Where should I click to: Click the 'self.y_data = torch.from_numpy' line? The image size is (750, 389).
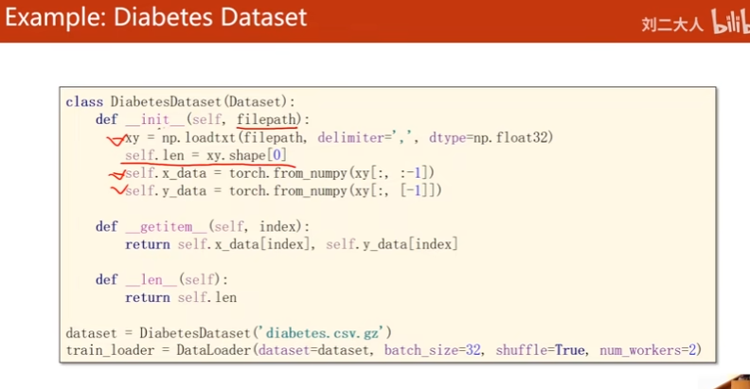[x=283, y=190]
